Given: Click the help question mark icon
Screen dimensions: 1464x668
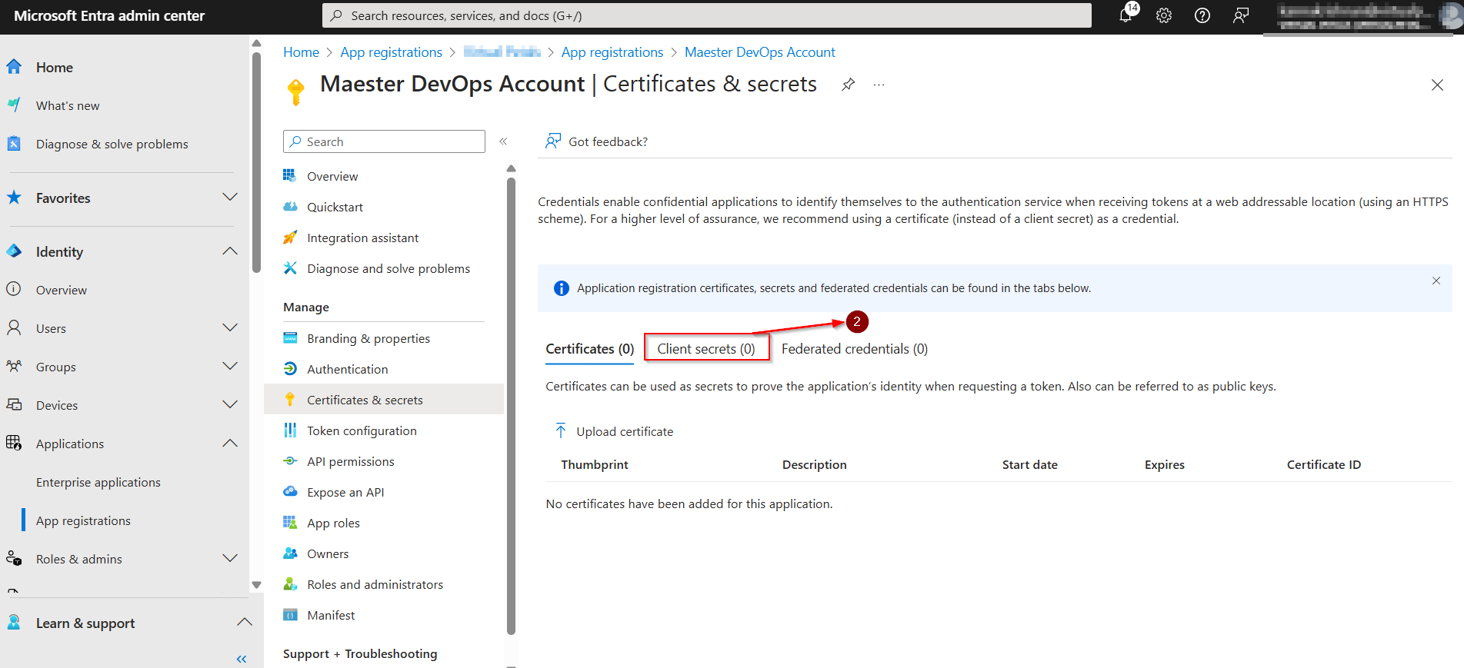Looking at the screenshot, I should 1202,15.
